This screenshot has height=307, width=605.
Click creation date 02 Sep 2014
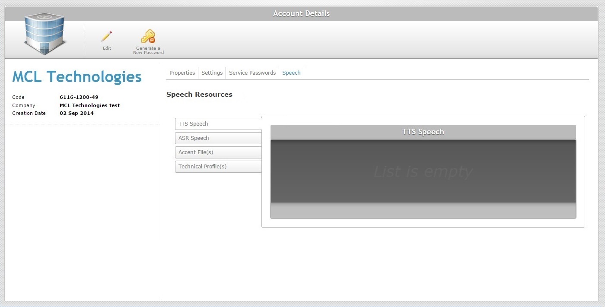point(76,113)
